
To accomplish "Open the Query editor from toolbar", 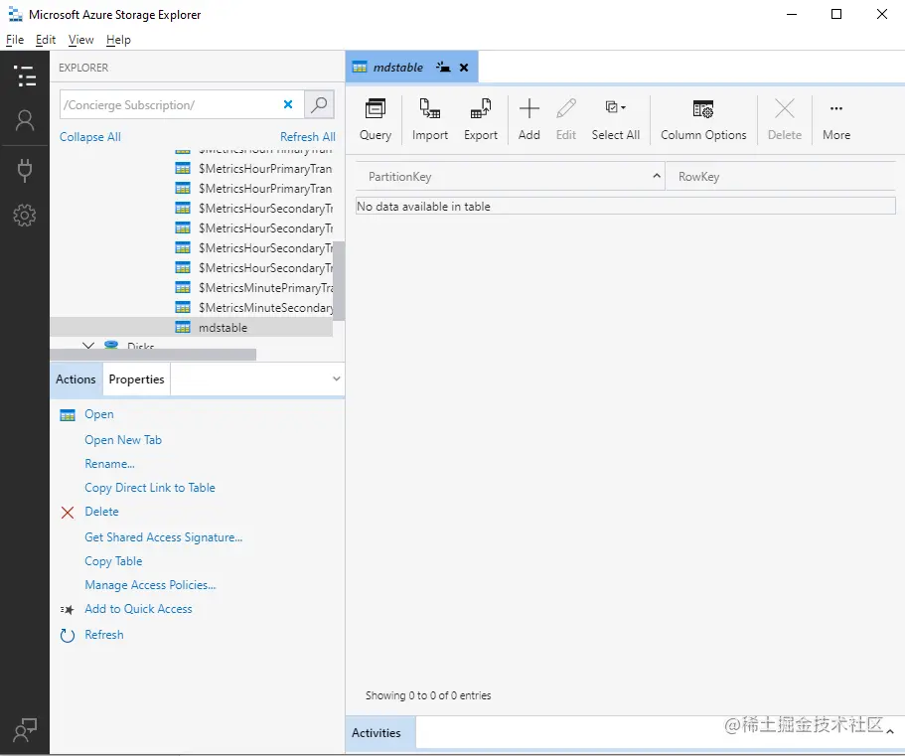I will tap(375, 117).
